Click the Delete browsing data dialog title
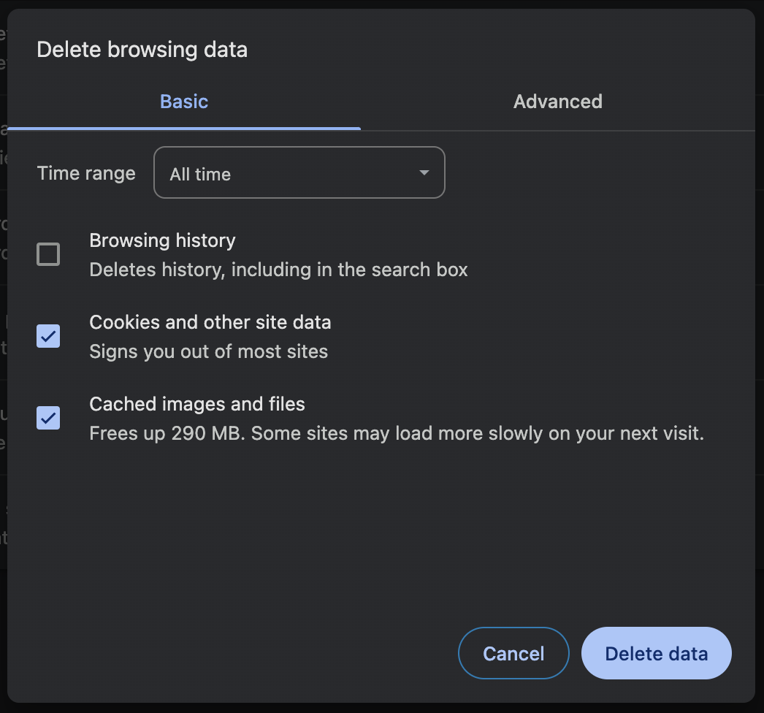 click(142, 49)
